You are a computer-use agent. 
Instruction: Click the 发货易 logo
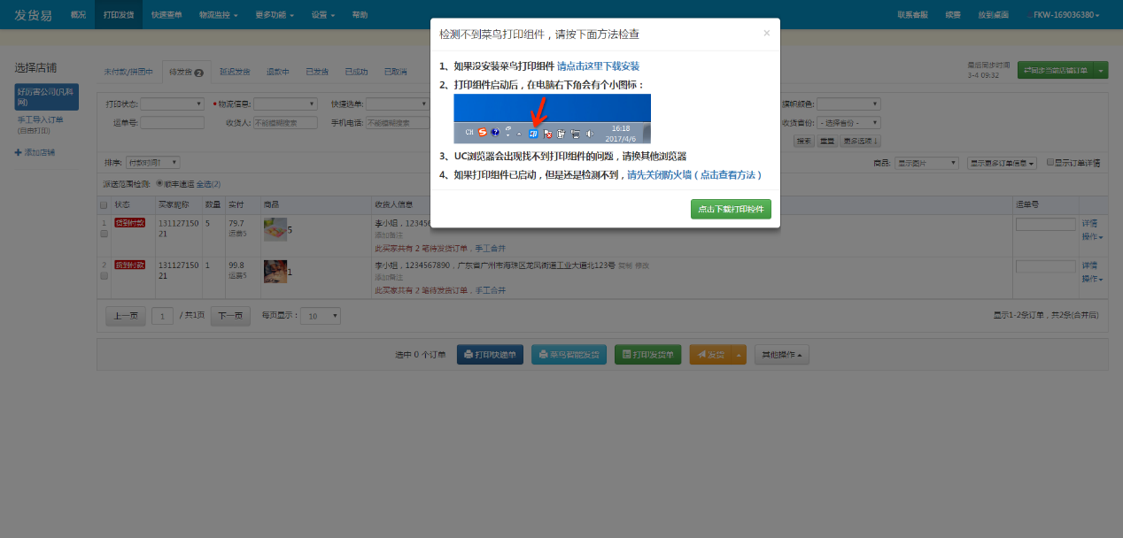pos(33,15)
